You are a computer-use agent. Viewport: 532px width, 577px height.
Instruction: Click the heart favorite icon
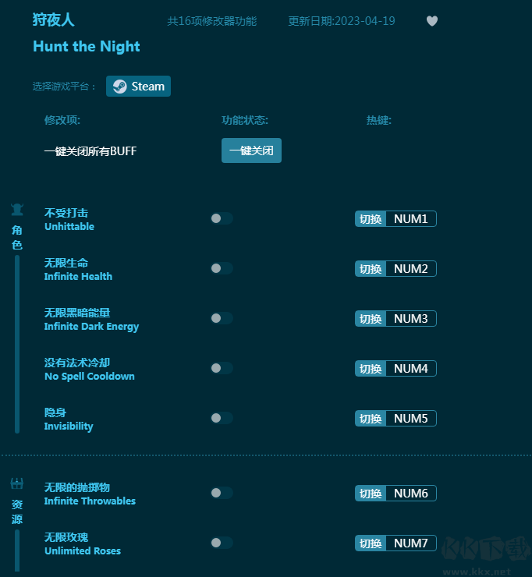432,21
